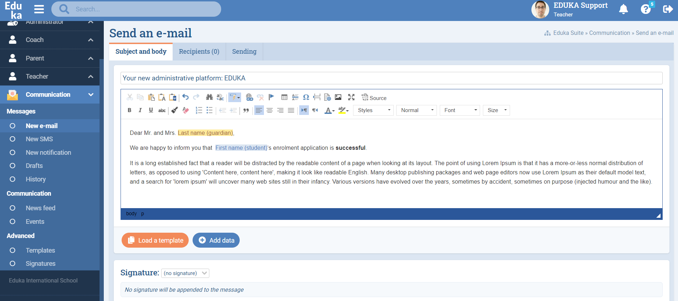
Task: Click the Copy icon in editor toolbar
Action: pos(141,97)
